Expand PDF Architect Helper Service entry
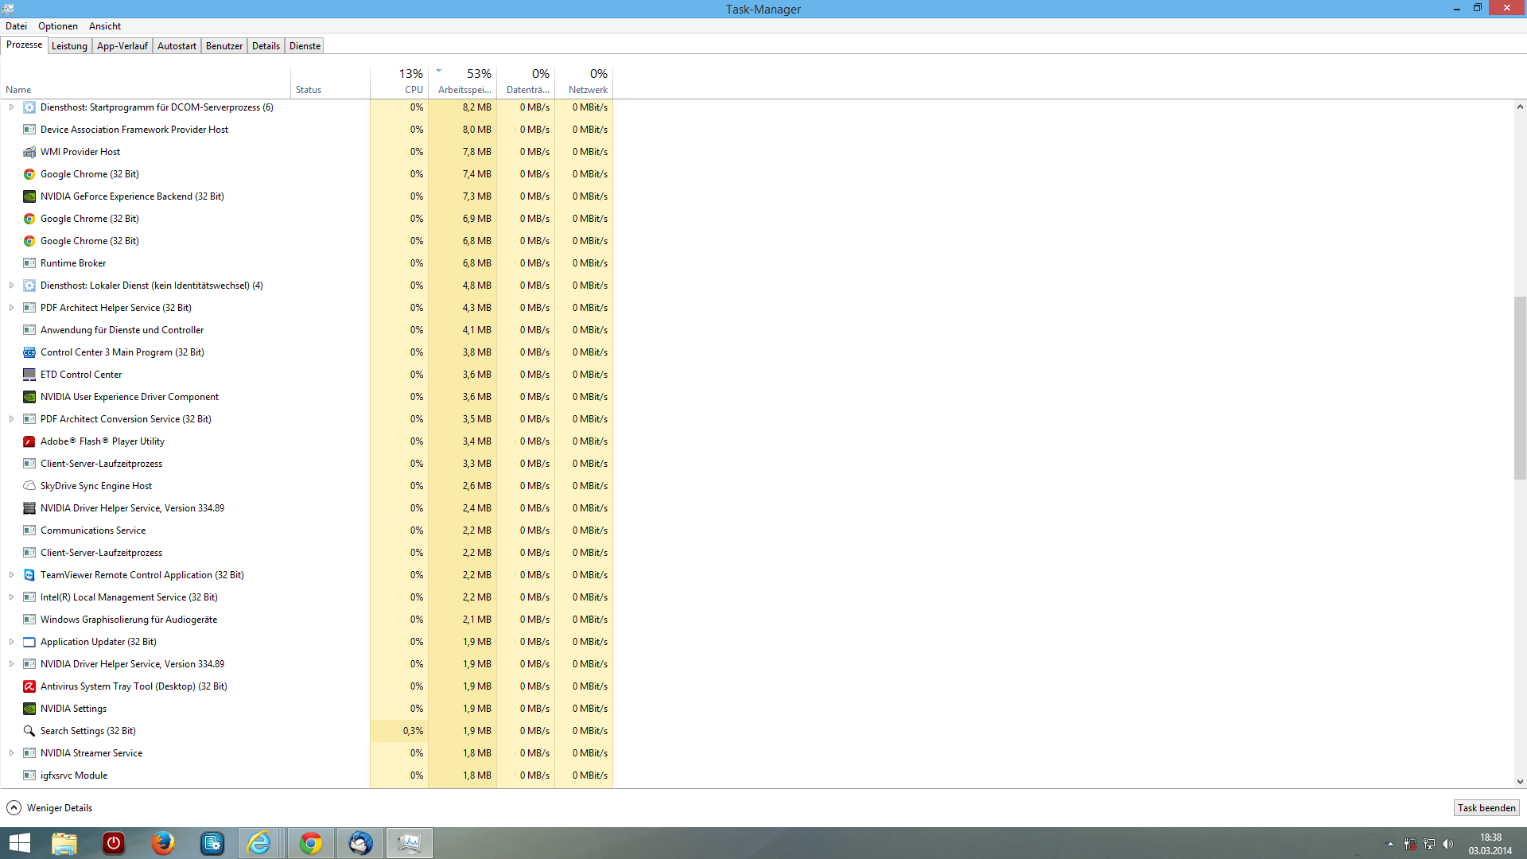Screen dimensions: 1527x859 point(11,308)
